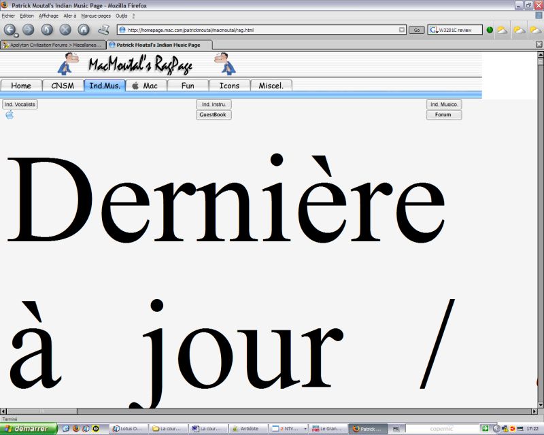544x435 pixels.
Task: Click the Go button next to the address bar
Action: click(x=417, y=30)
